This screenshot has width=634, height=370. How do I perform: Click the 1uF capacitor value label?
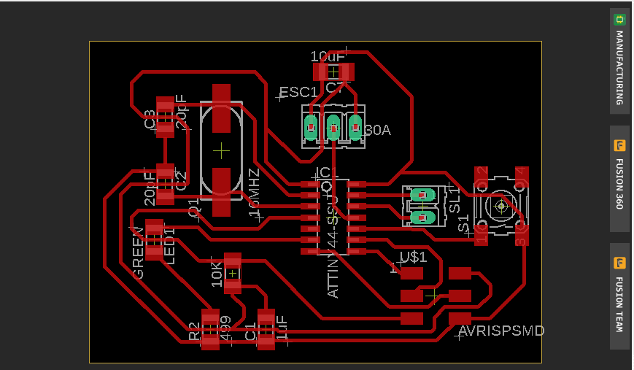282,328
